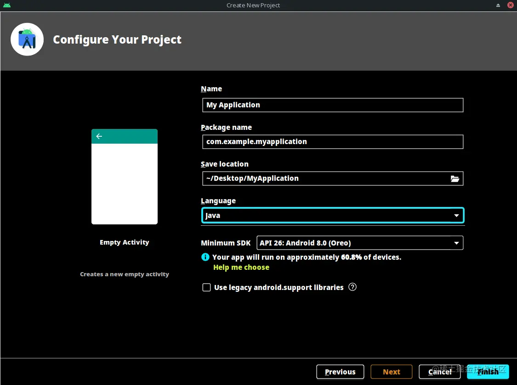Click the 'Language' field label

point(218,201)
